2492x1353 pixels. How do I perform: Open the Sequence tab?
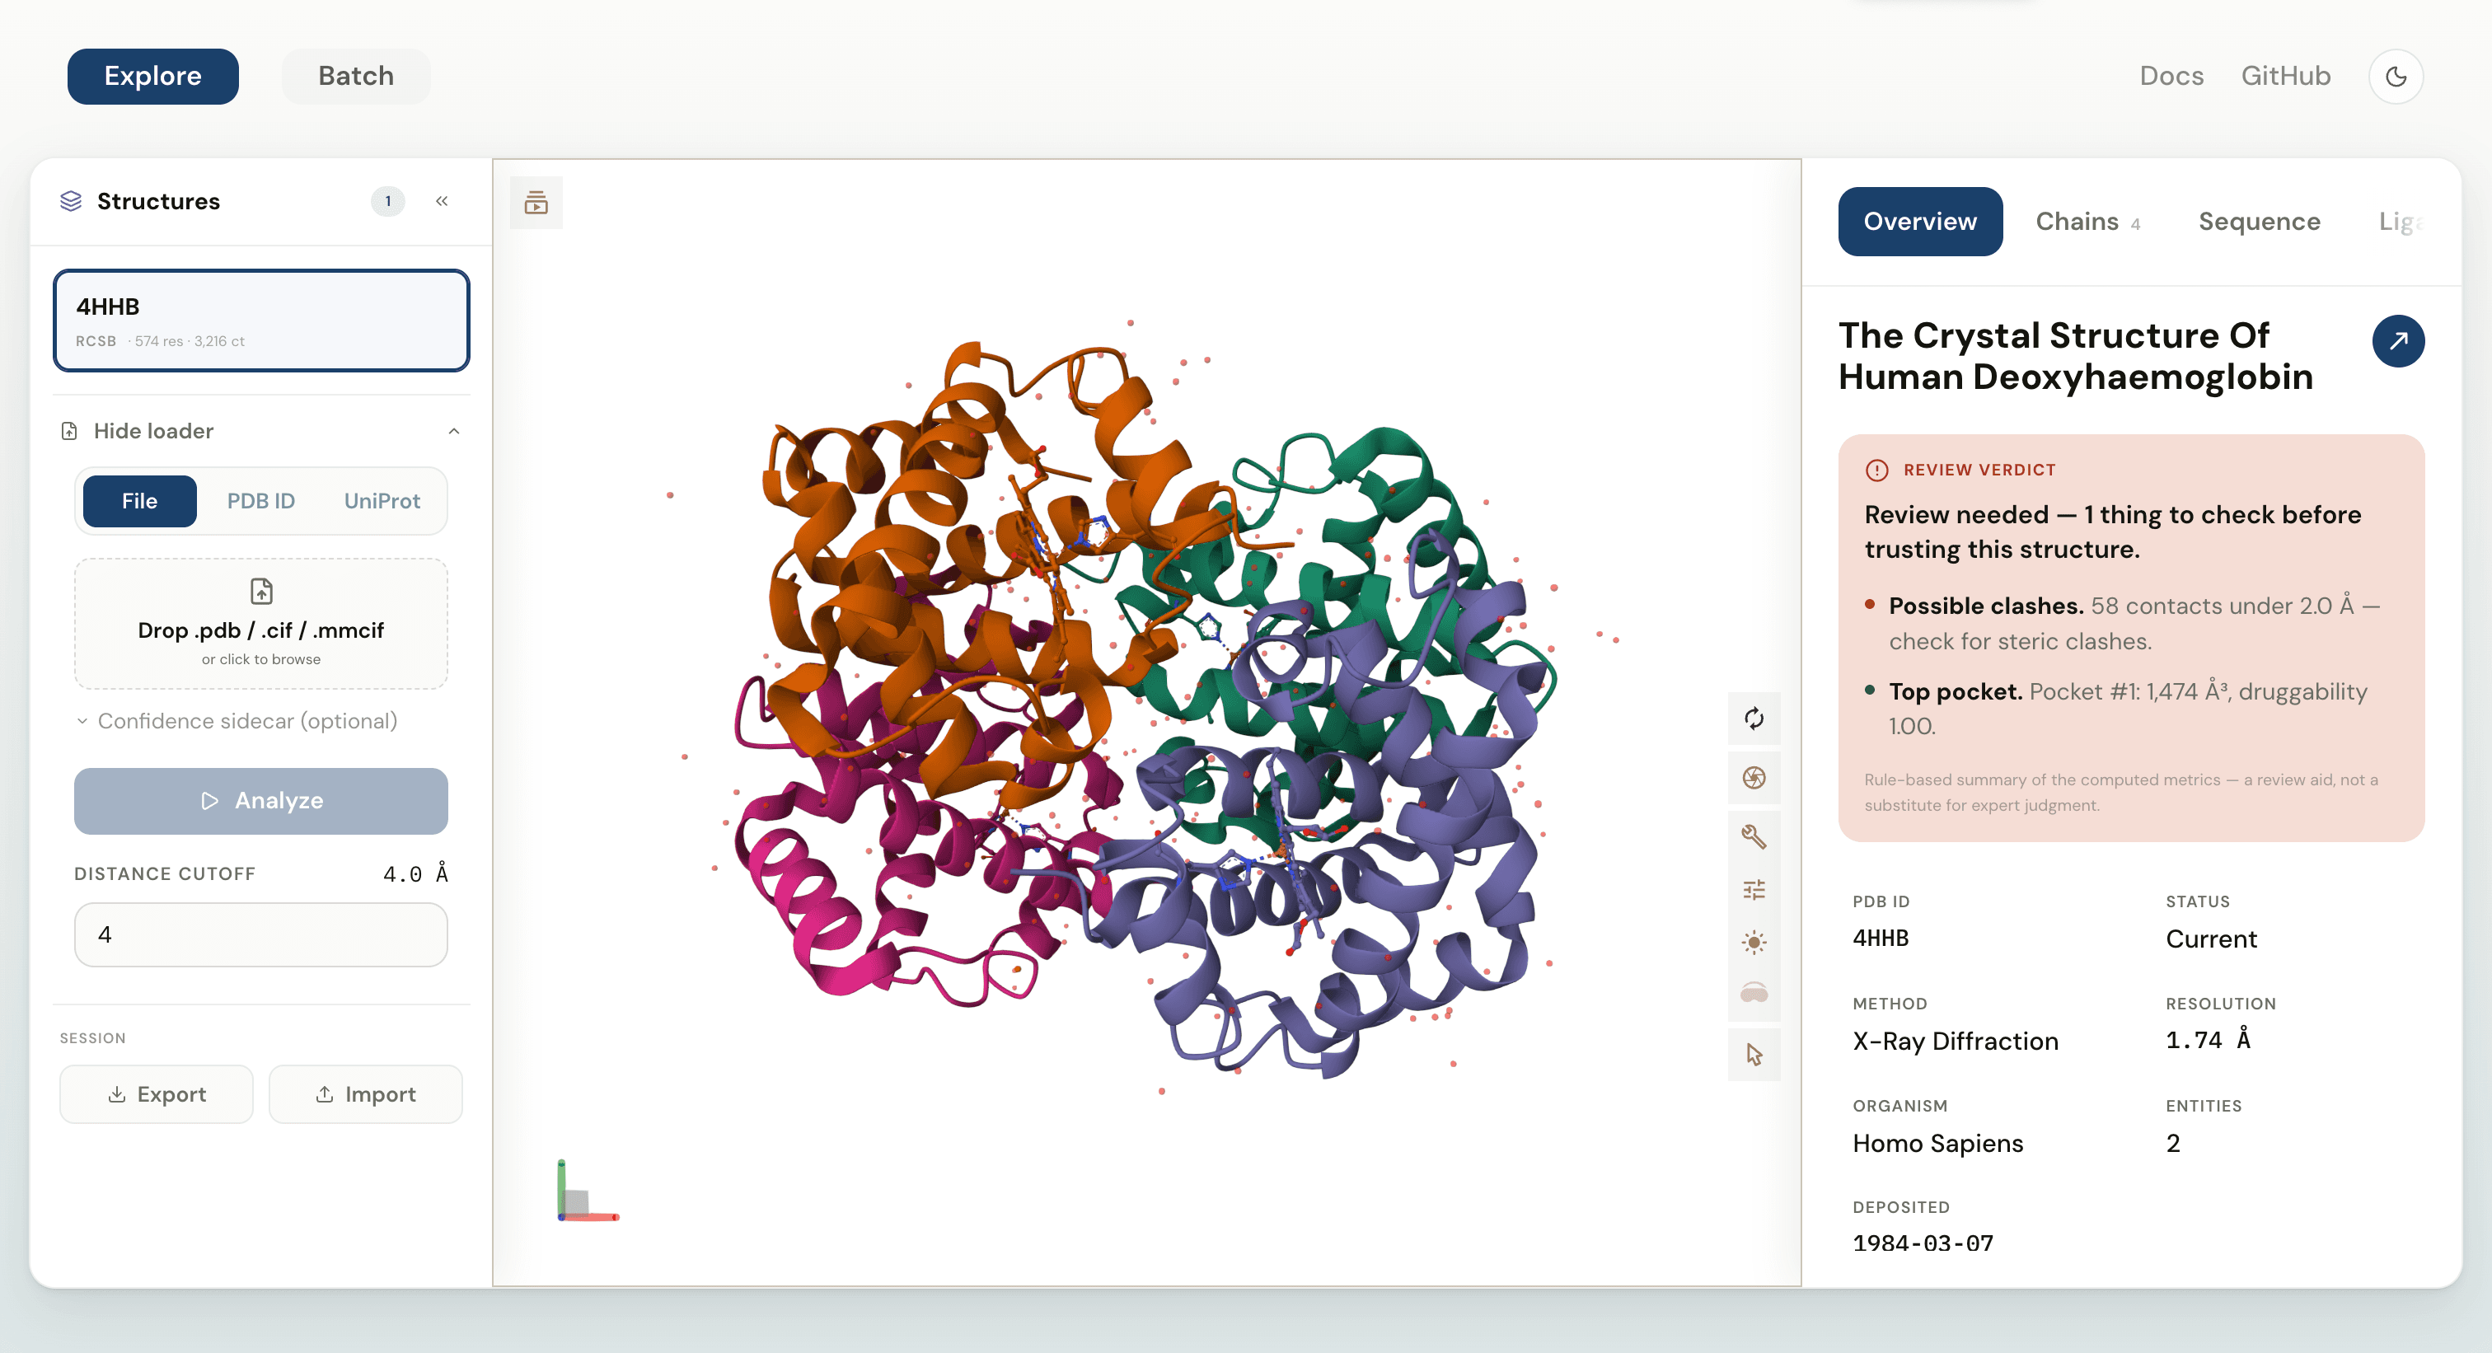[2259, 222]
